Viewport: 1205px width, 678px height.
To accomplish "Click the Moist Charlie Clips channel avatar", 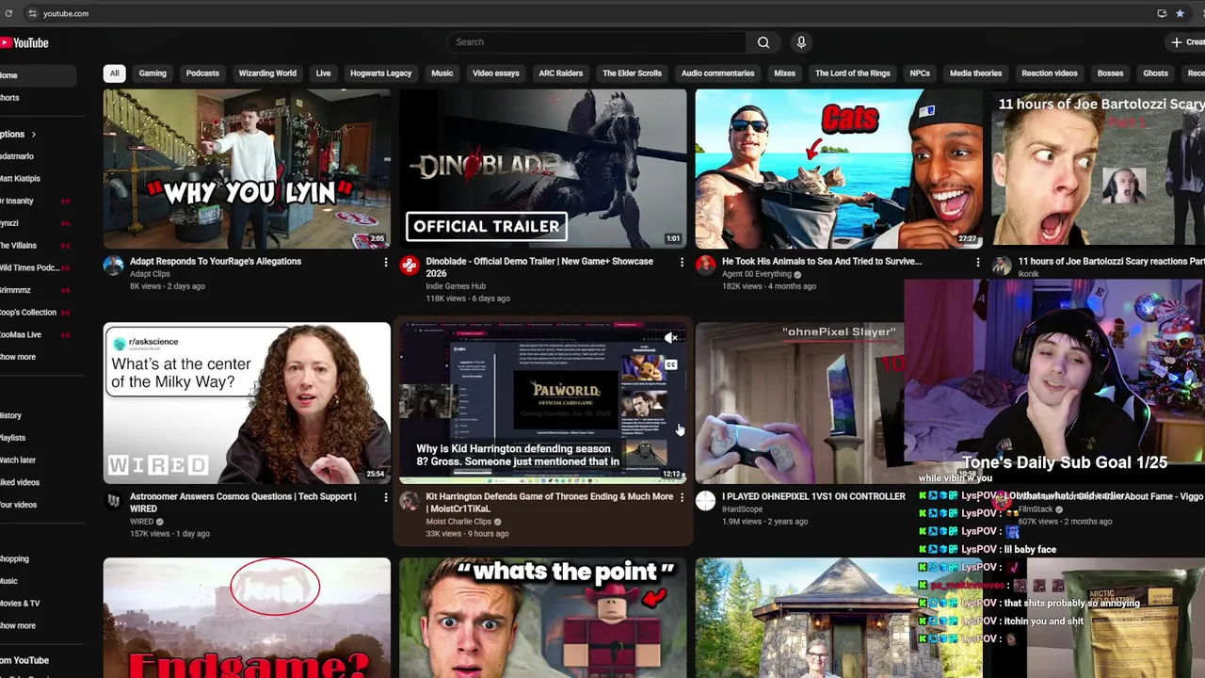I will pyautogui.click(x=410, y=501).
